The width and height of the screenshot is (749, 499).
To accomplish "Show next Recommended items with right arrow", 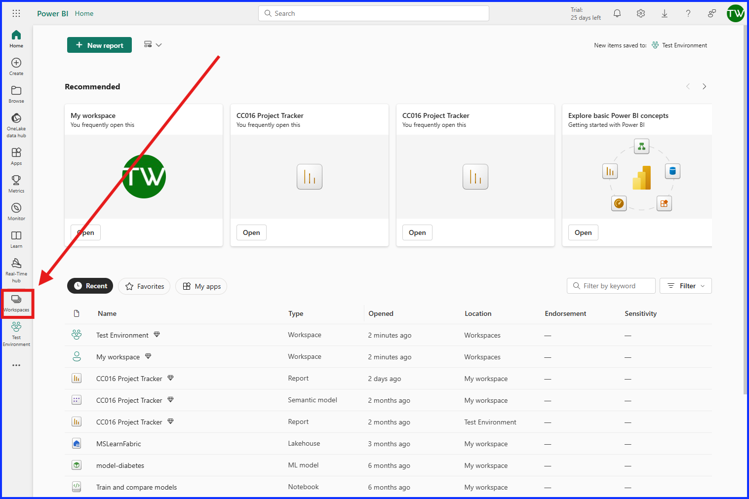I will pyautogui.click(x=705, y=86).
